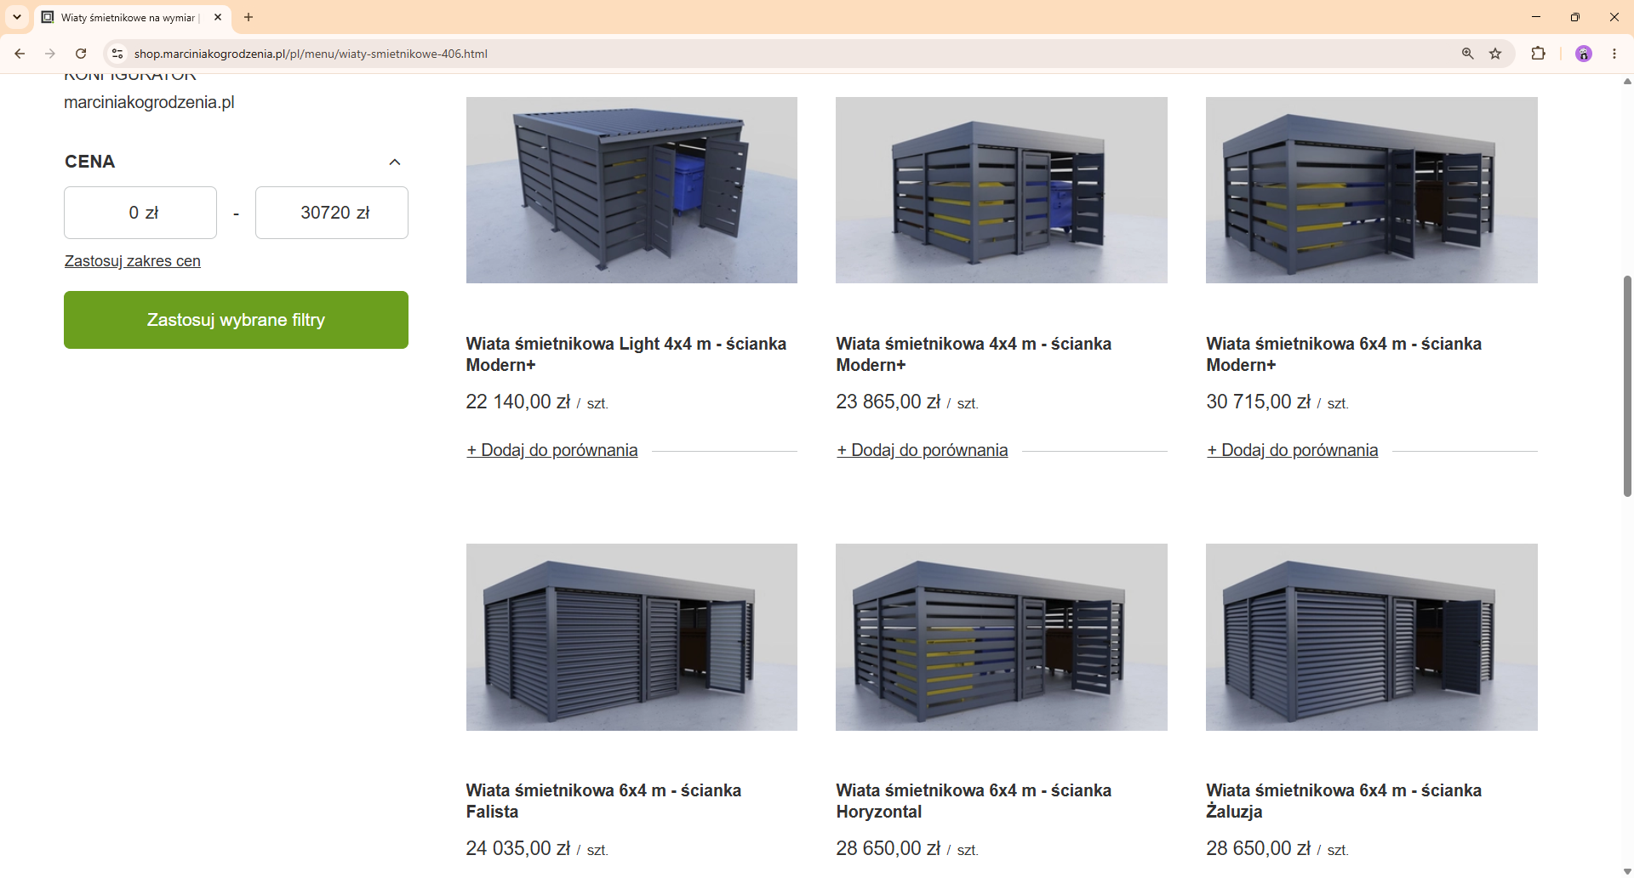Click the Zastosuj zakres cen link
Image resolution: width=1634 pixels, height=878 pixels.
tap(133, 261)
